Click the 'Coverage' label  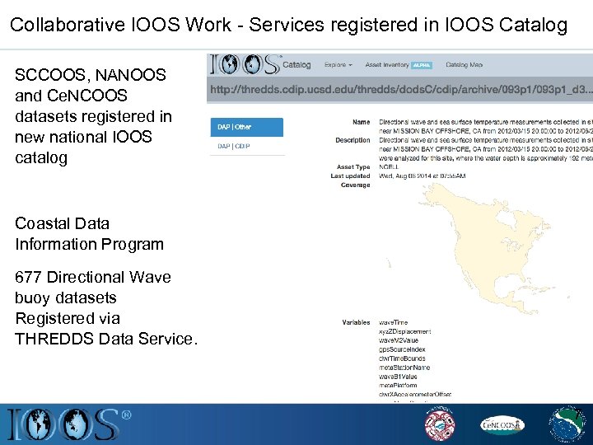coord(356,185)
